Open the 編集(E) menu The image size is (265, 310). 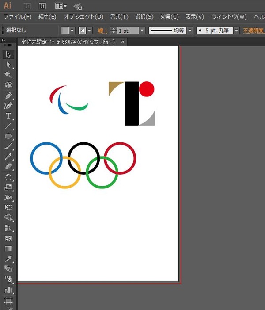(47, 17)
